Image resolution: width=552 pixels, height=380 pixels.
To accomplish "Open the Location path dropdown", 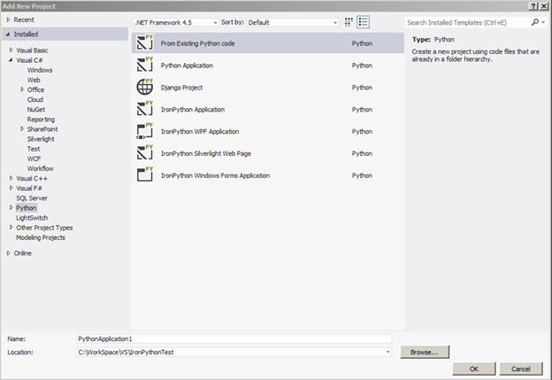I will point(387,352).
